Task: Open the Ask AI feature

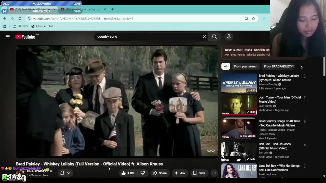Action: pos(180,173)
